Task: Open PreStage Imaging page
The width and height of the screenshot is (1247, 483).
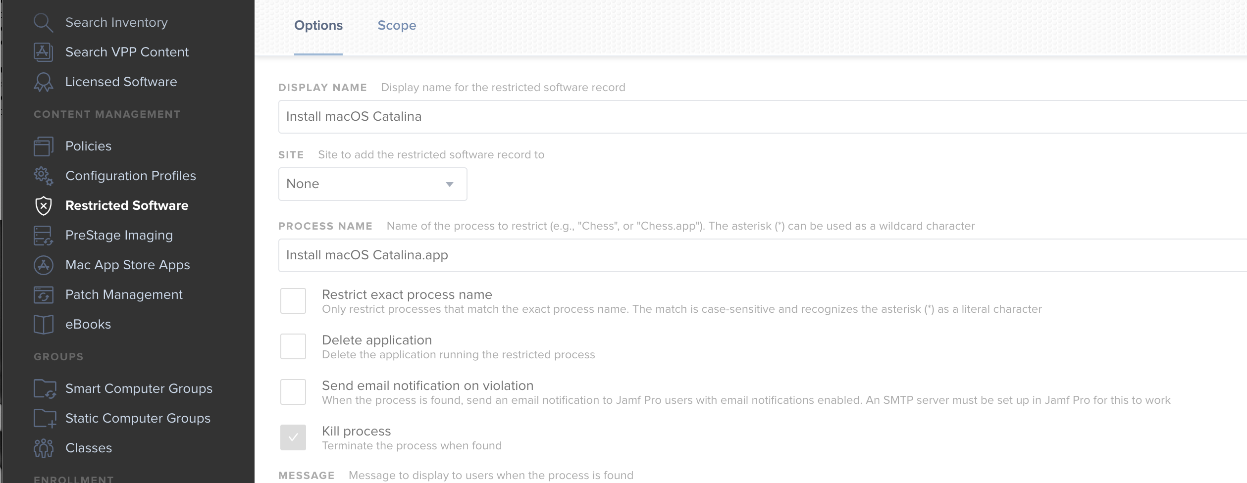Action: point(119,236)
